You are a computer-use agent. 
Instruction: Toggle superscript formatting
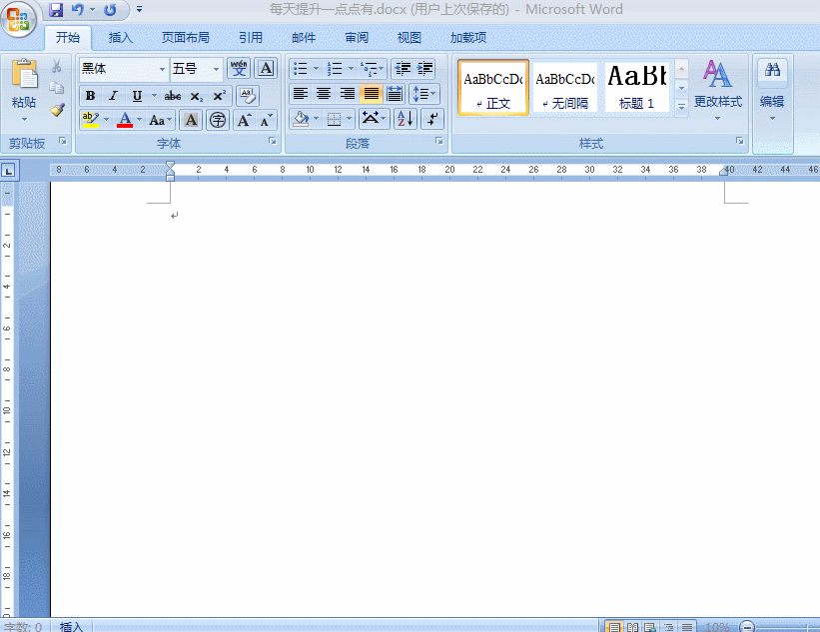(219, 96)
